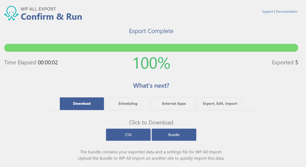
Task: Open the Support link
Action: tap(267, 12)
